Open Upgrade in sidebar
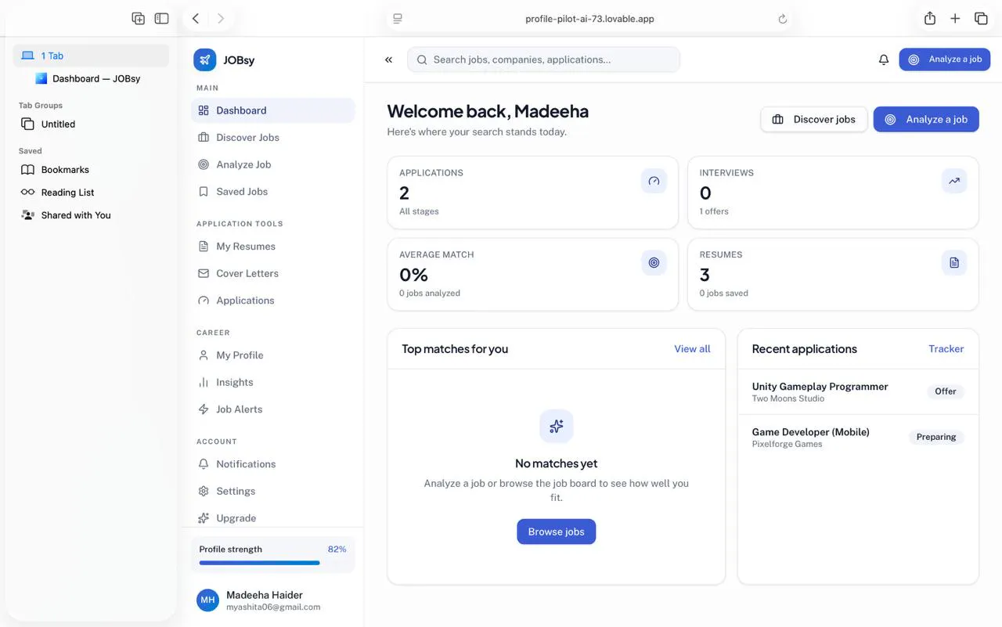 tap(272, 518)
